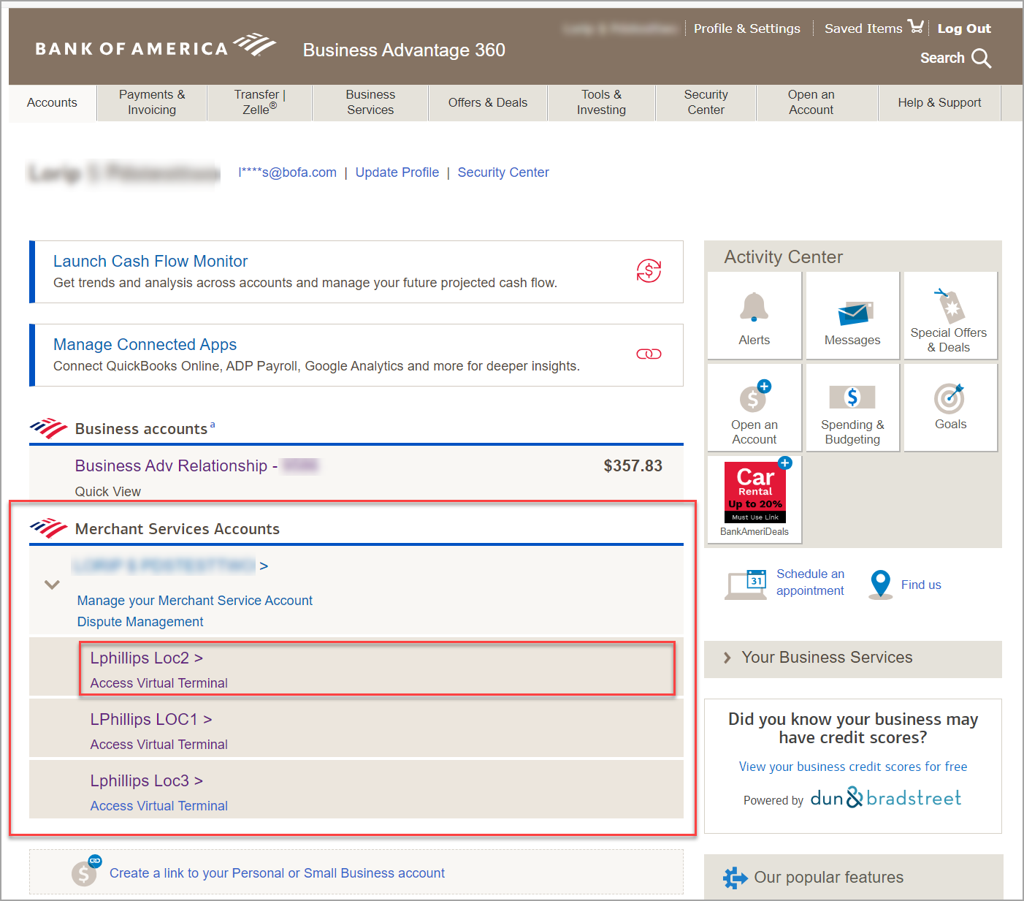Open Messages envelope in Activity Center
The image size is (1024, 901).
852,316
